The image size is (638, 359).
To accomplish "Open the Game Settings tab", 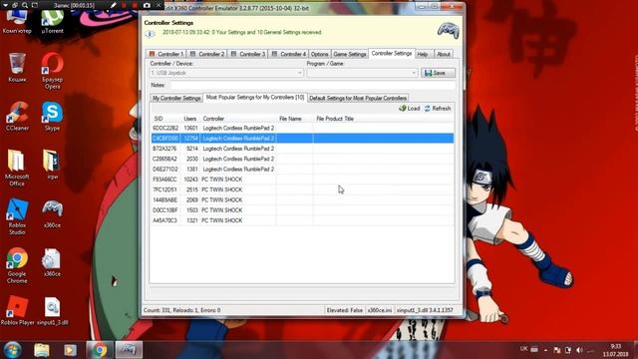I will [x=350, y=54].
